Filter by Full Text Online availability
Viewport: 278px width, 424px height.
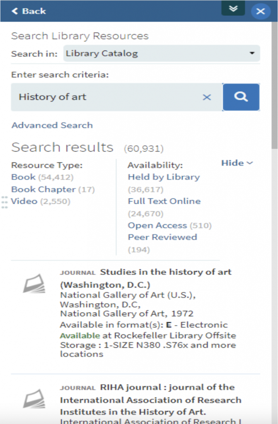tap(164, 201)
